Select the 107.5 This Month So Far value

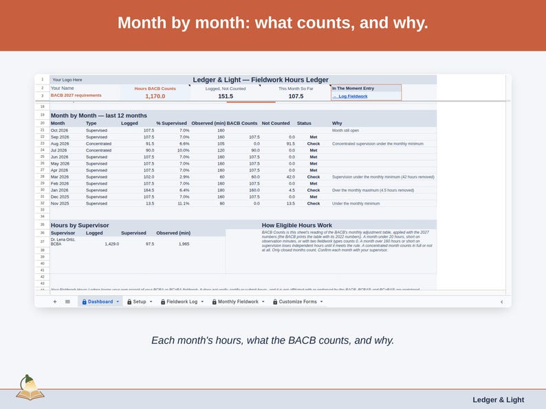tap(296, 96)
